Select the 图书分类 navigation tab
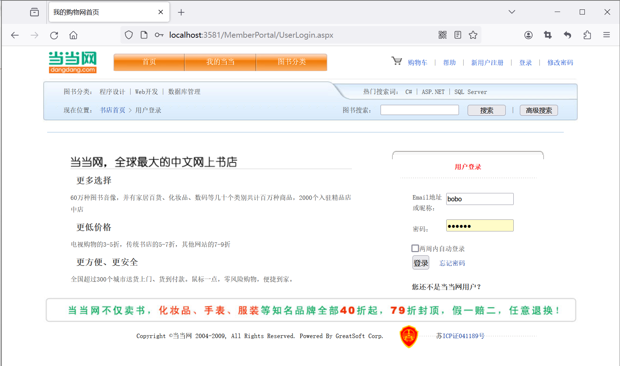The width and height of the screenshot is (620, 366). (292, 62)
